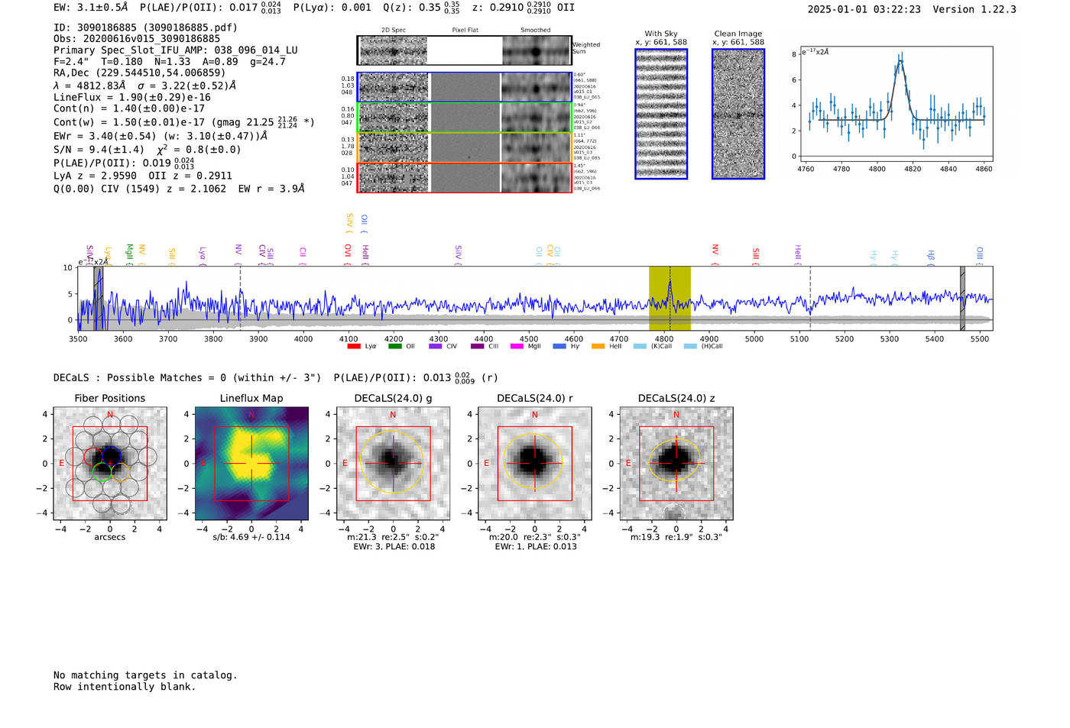Viewport: 1070px width, 728px height.
Task: Open the DECaLS(24.0) r cutout
Action: point(534,463)
